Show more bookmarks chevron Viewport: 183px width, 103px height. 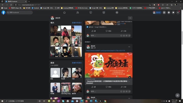coord(180,8)
